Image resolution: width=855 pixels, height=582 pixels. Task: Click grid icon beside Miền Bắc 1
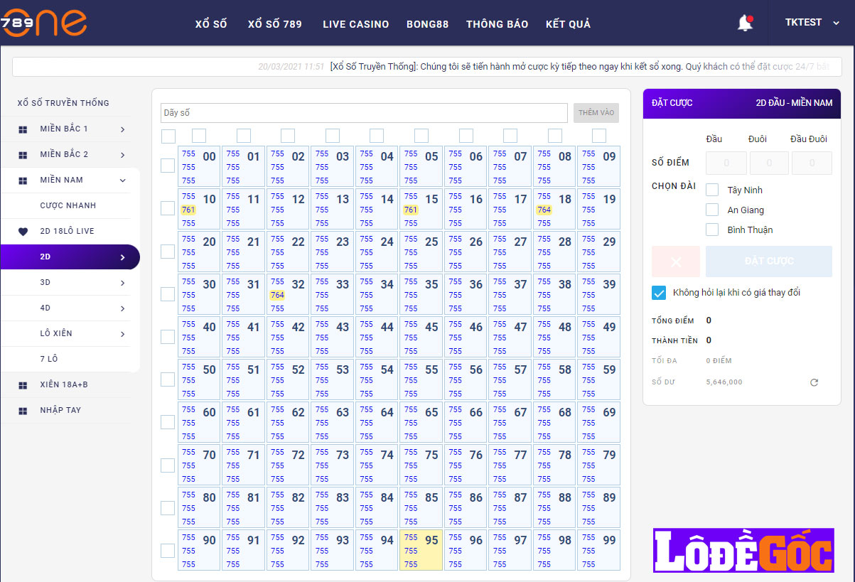tap(23, 129)
